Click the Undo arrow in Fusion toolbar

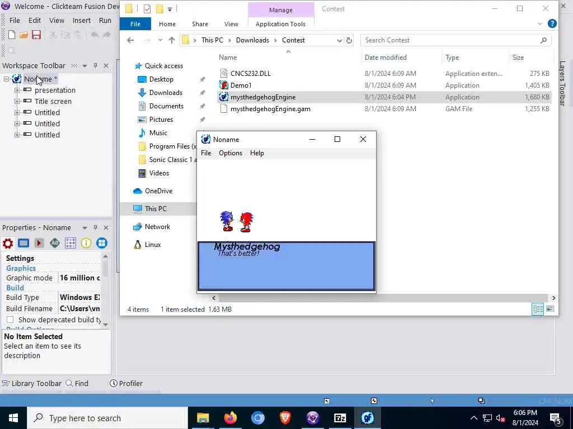(x=94, y=35)
